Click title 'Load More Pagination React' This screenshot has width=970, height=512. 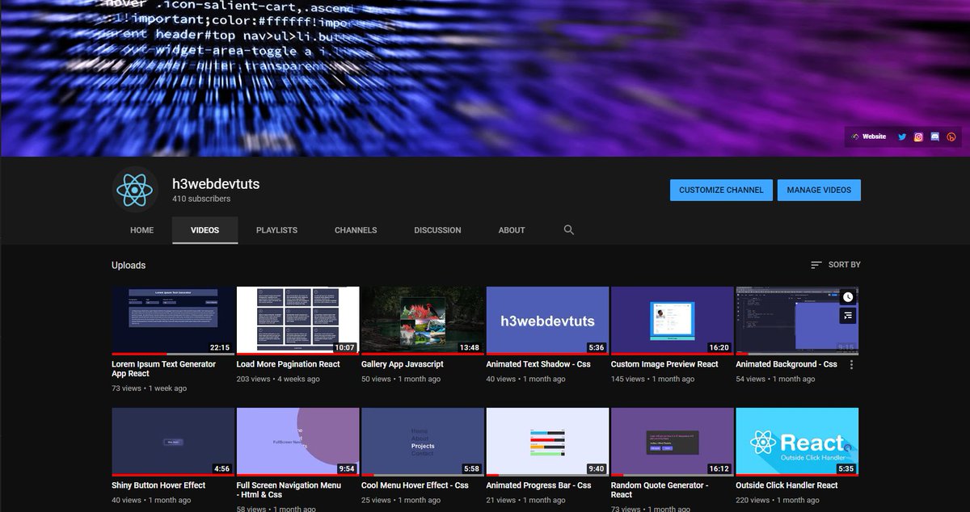tap(289, 364)
